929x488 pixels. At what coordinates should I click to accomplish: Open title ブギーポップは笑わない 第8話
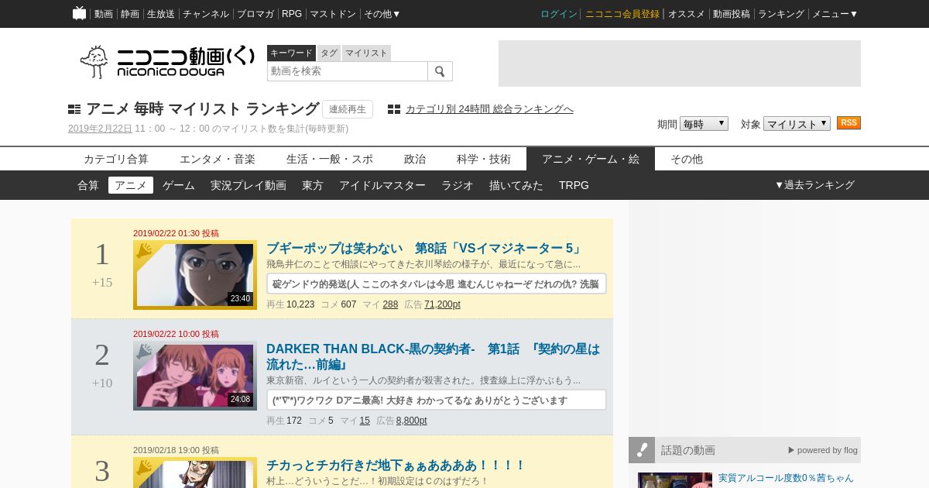coord(424,248)
